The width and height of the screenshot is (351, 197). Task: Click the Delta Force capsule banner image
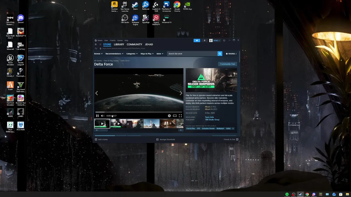[x=211, y=80]
